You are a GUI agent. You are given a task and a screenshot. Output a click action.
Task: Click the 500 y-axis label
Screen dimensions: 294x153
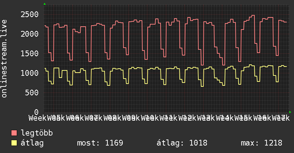(x=34, y=93)
